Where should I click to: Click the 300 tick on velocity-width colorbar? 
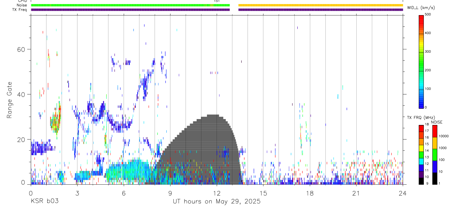tap(428, 52)
